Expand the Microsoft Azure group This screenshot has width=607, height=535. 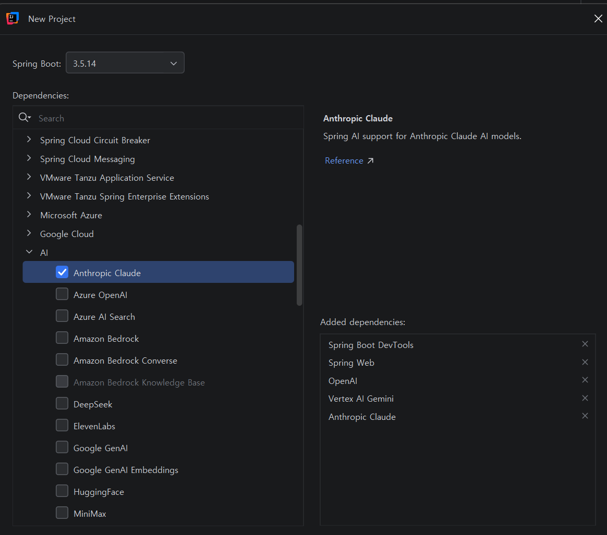(29, 214)
